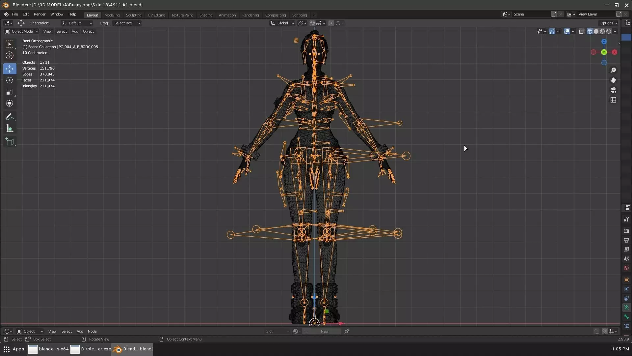Image resolution: width=632 pixels, height=356 pixels.
Task: Open the Output properties tab
Action: (x=626, y=240)
